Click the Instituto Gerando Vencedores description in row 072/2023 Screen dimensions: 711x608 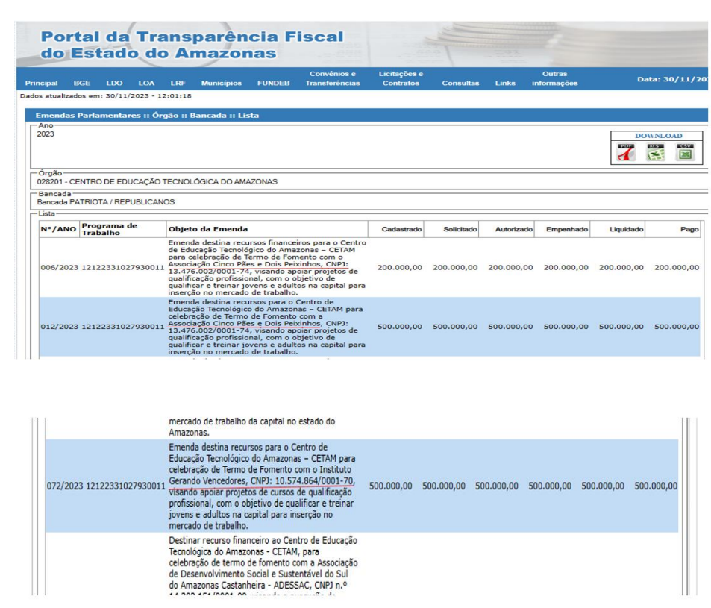click(x=262, y=486)
